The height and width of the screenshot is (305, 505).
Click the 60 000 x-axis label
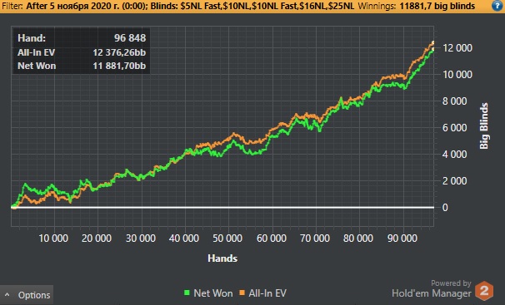coord(271,239)
